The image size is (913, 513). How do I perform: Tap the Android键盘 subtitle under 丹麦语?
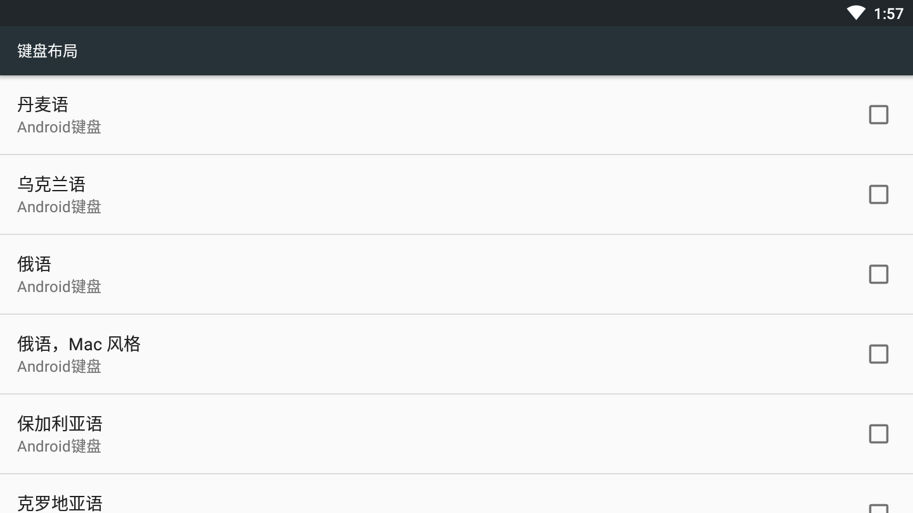pos(59,127)
